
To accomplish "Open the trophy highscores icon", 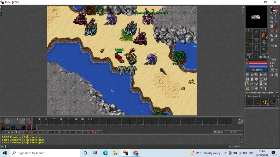I will click(x=265, y=88).
